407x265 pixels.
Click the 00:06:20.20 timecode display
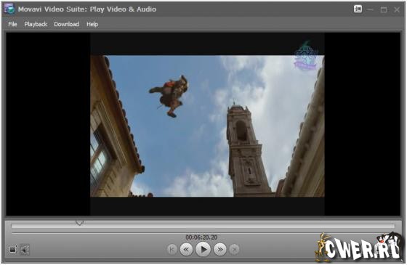201,237
